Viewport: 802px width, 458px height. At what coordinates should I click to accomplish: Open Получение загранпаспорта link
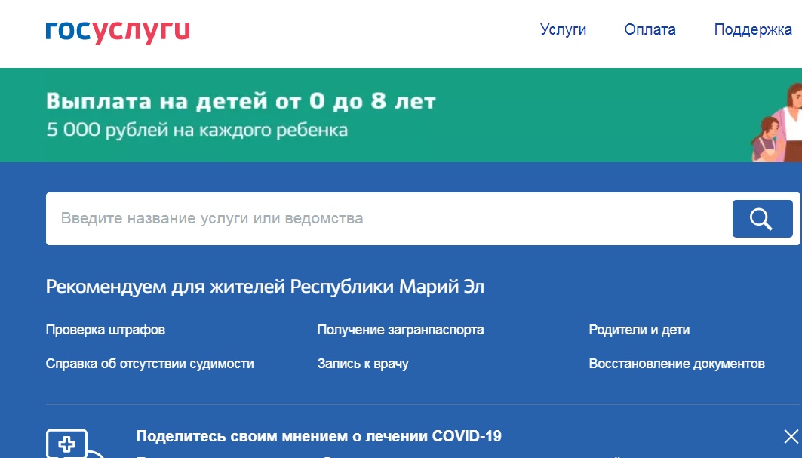coord(401,329)
